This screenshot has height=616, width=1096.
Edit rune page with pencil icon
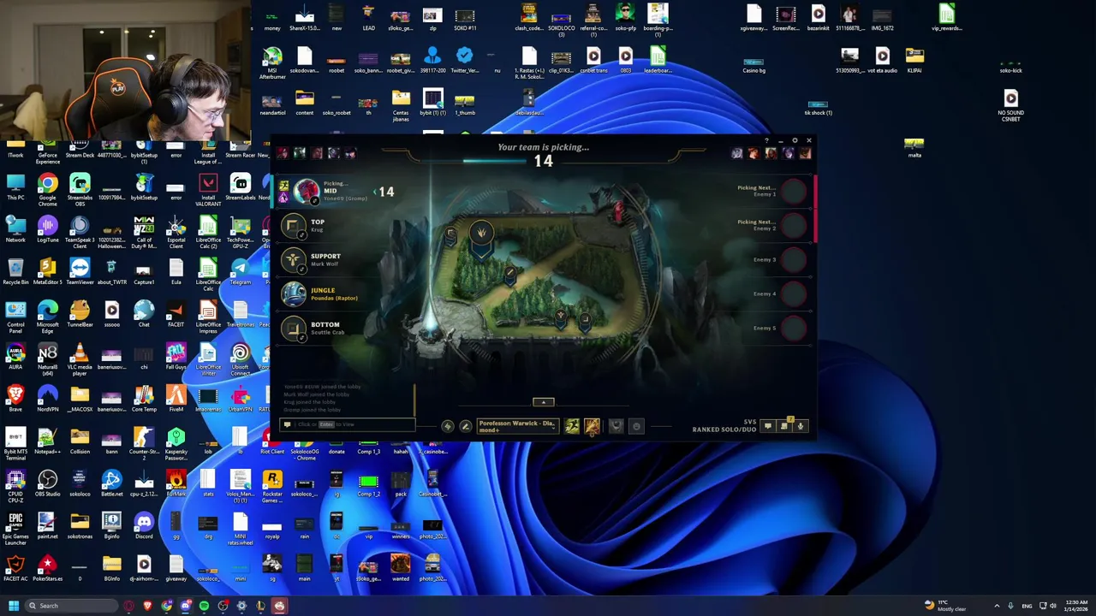(466, 426)
